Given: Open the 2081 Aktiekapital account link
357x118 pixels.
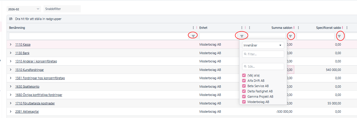Looking at the screenshot, I should coord(27,112).
